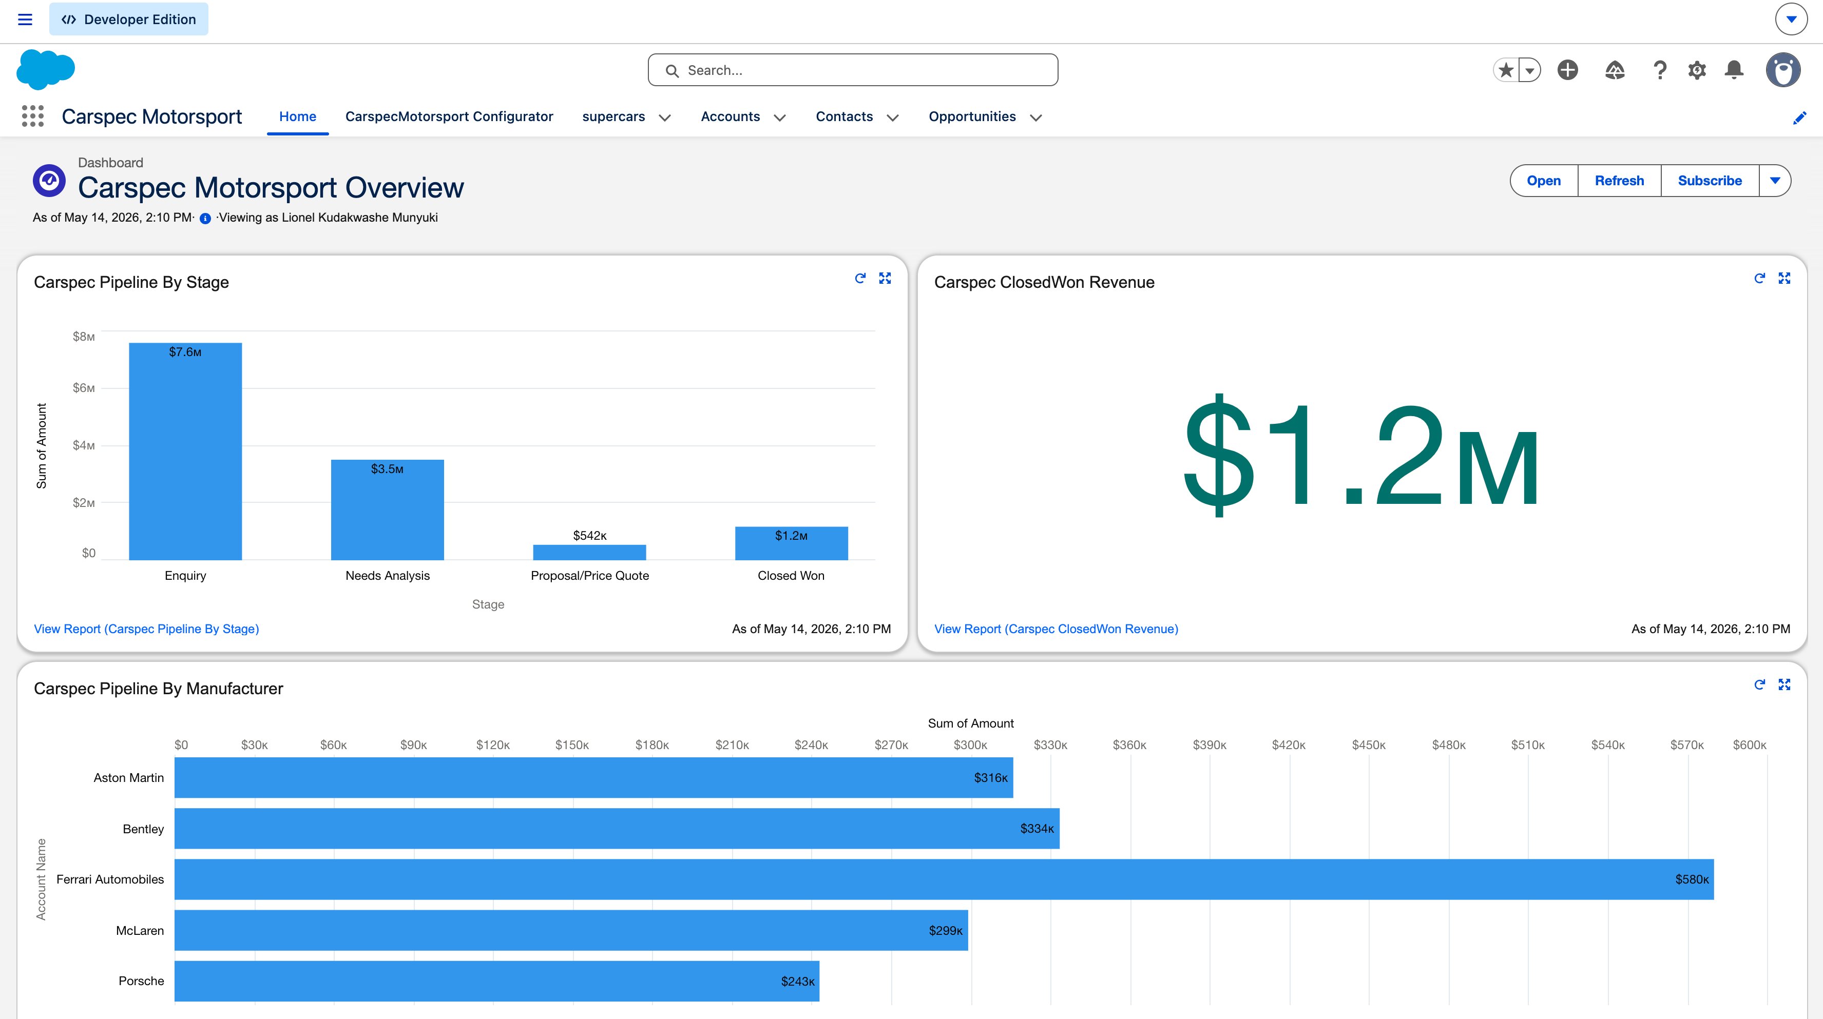Image resolution: width=1823 pixels, height=1019 pixels.
Task: Click the Bentley $334k bar
Action: click(x=617, y=829)
